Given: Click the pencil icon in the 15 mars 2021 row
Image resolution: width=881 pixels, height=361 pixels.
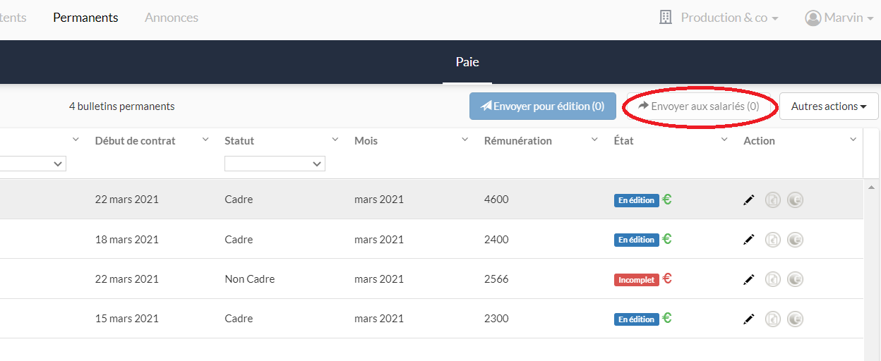Looking at the screenshot, I should click(749, 319).
